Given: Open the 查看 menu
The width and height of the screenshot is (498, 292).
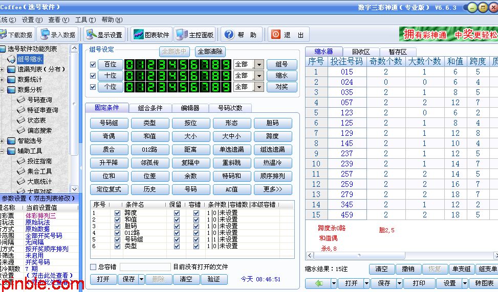Looking at the screenshot, I should (x=58, y=20).
